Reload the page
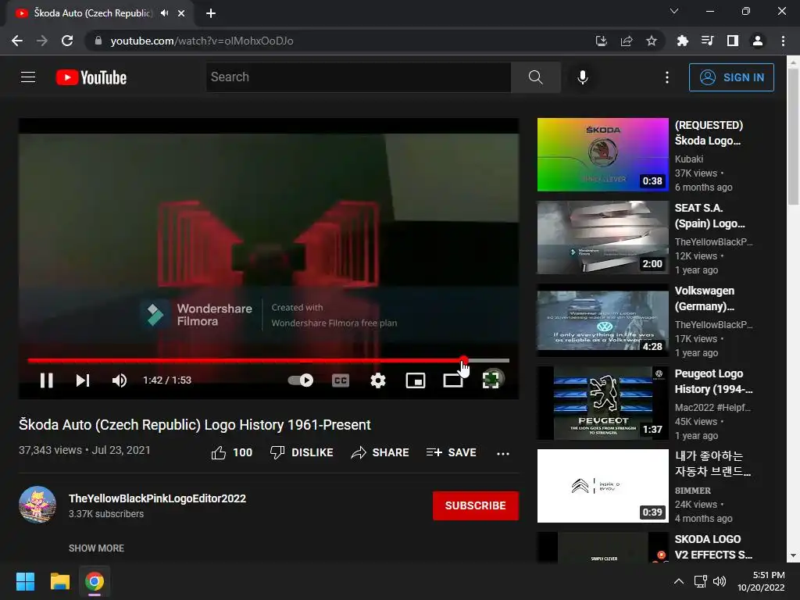Screen dimensions: 800x600 [67, 41]
